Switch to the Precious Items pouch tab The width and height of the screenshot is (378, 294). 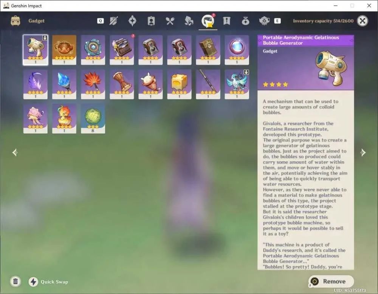[245, 21]
